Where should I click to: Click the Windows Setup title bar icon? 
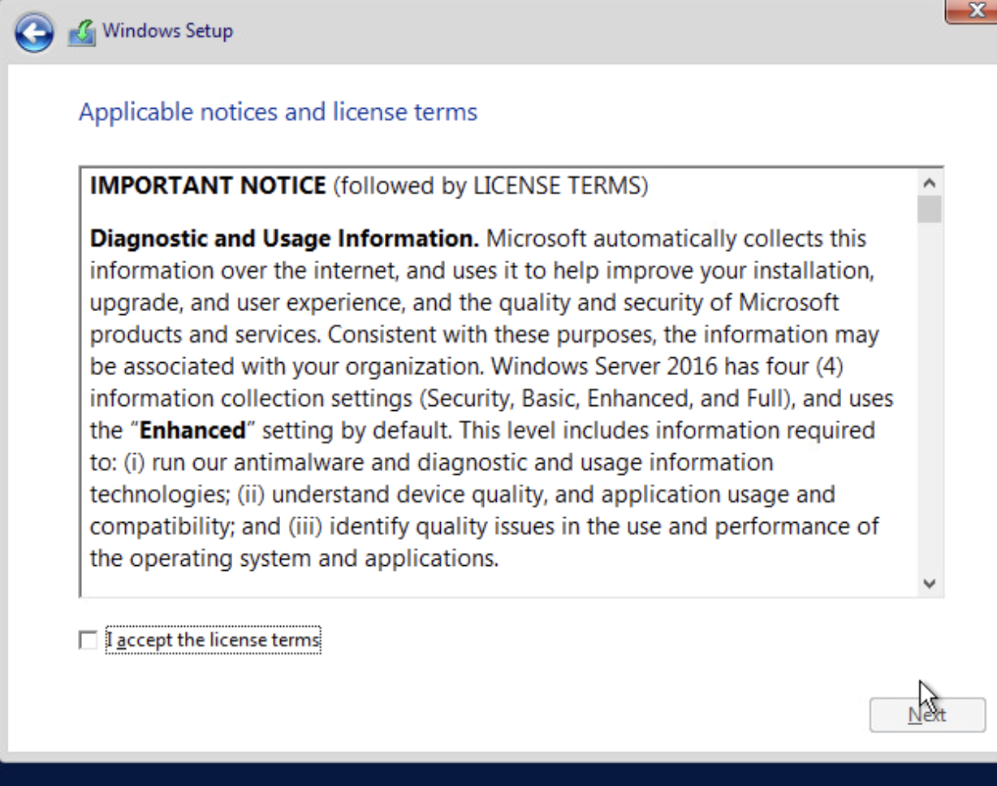point(81,32)
